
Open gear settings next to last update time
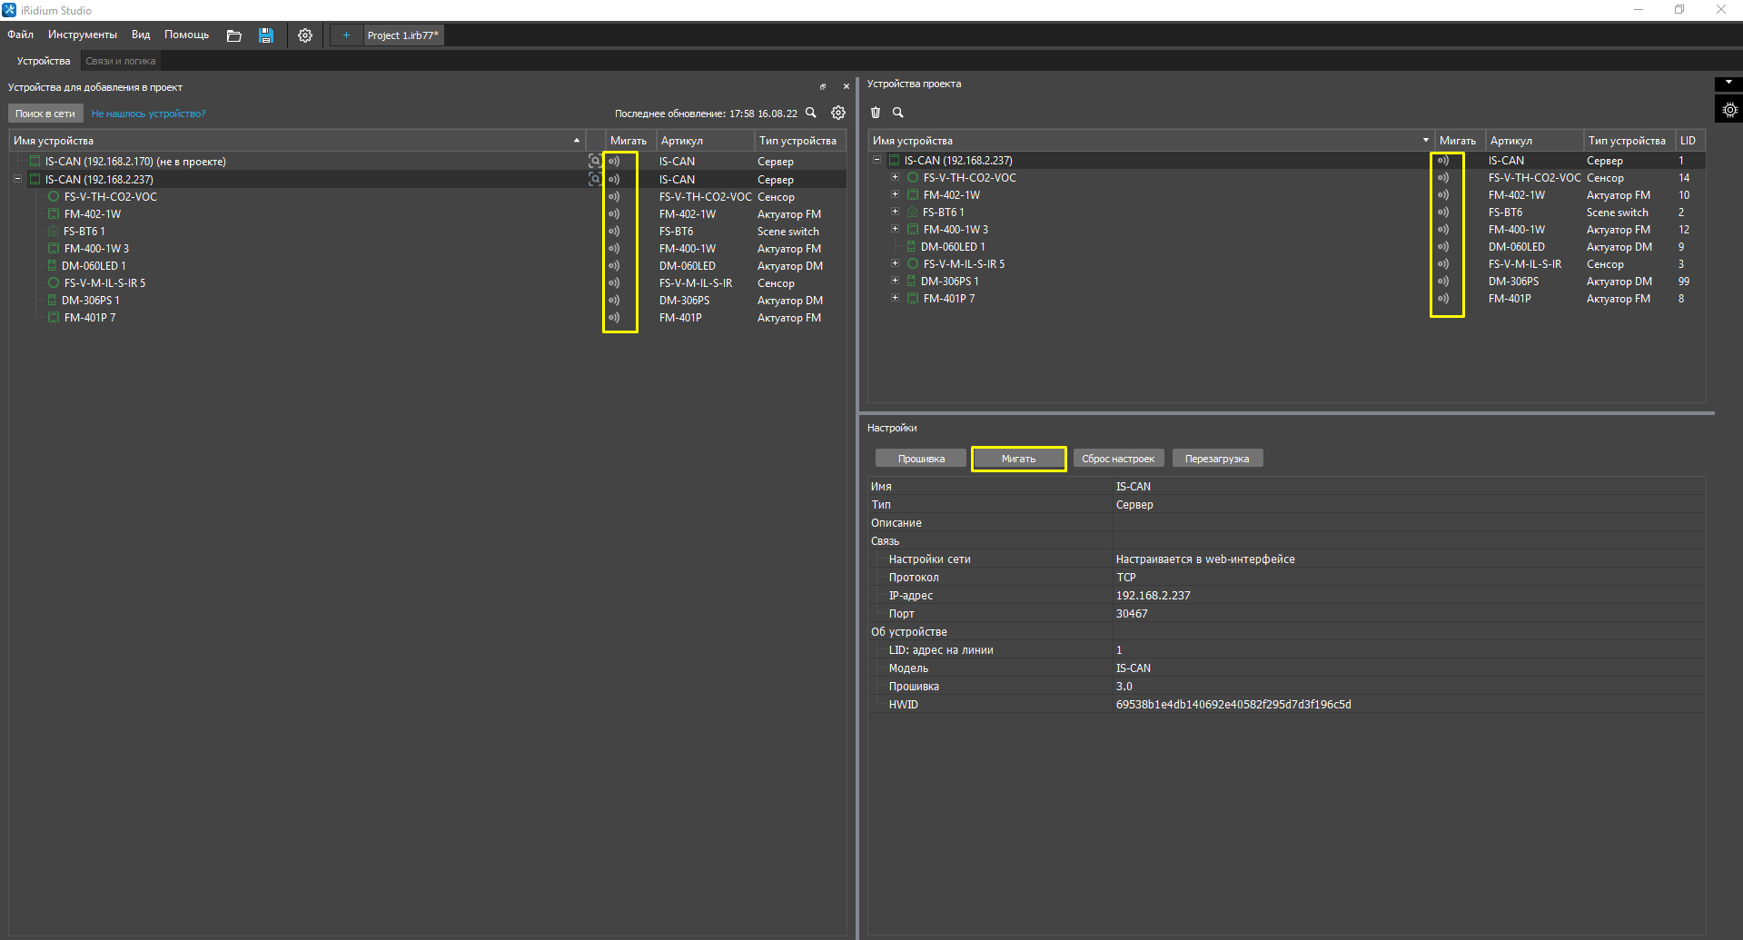pyautogui.click(x=838, y=114)
